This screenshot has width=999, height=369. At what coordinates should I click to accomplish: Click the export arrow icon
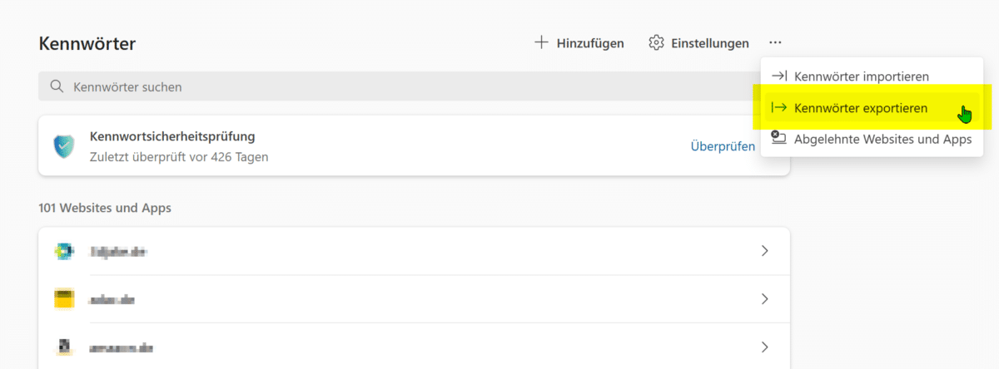pyautogui.click(x=779, y=108)
